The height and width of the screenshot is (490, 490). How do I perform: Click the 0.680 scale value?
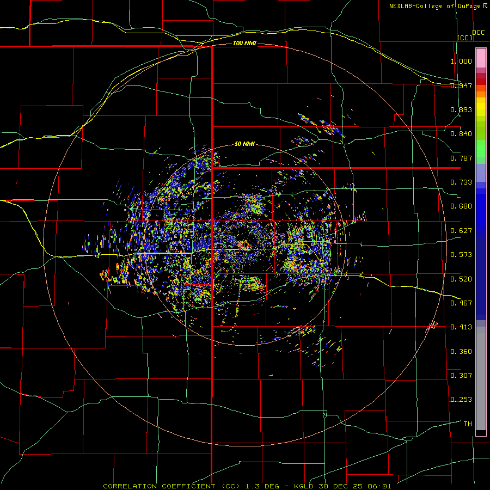[461, 206]
